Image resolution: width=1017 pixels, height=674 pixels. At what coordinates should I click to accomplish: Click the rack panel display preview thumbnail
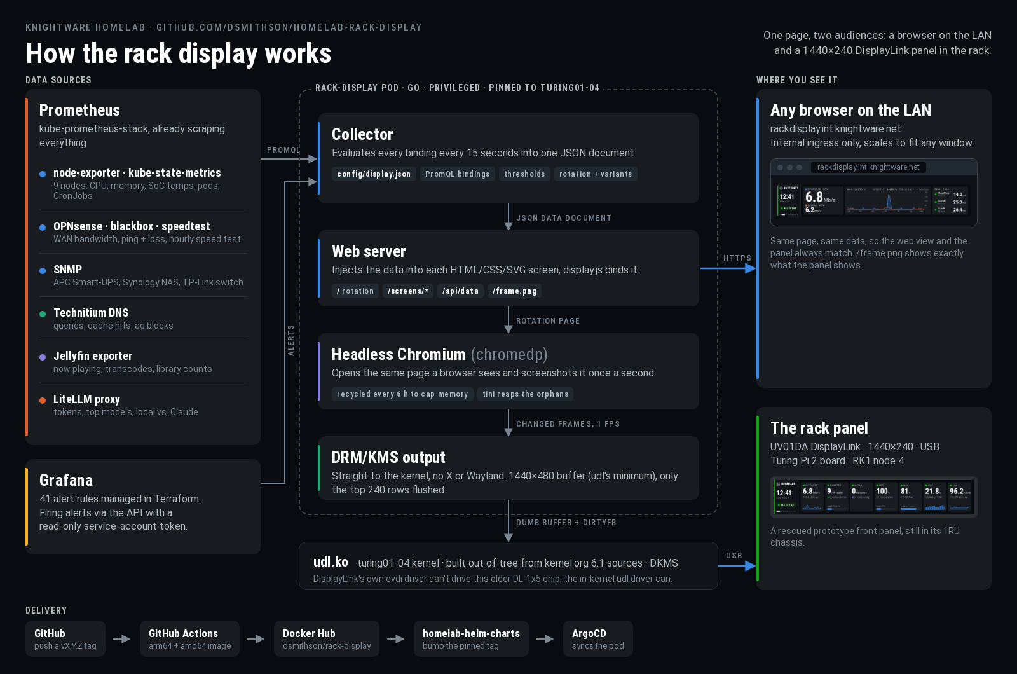tap(873, 497)
